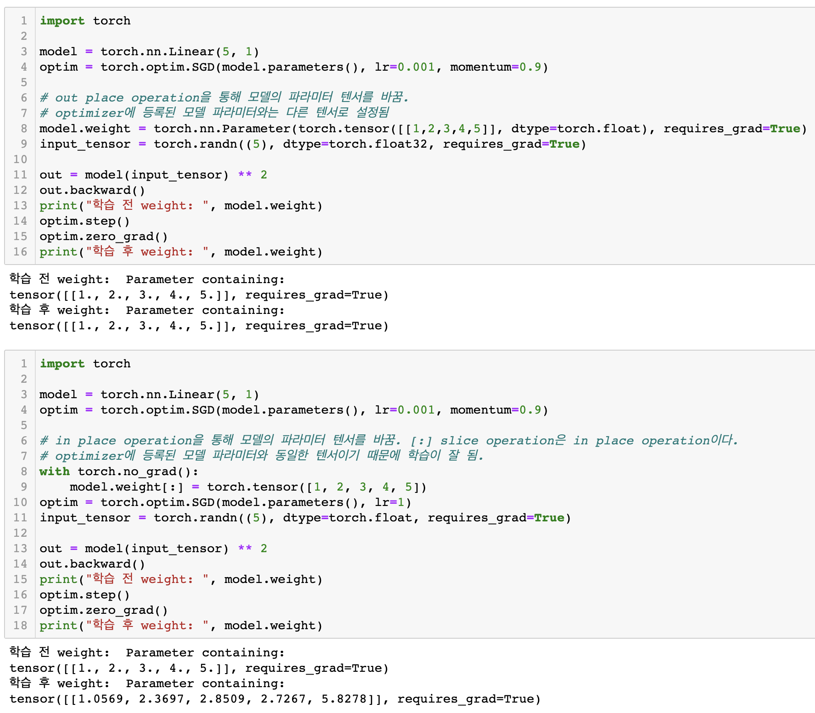Click the import keyword in the first cell
Screen dimensions: 815x713
[x=62, y=21]
